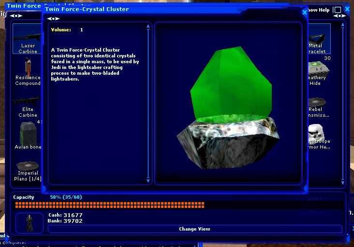This screenshot has width=354, height=247.
Task: Select the Metal Bracelet item
Action: (319, 35)
